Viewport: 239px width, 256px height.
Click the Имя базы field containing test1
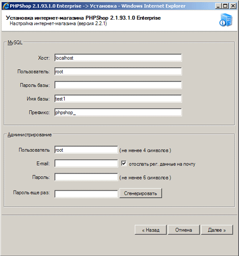tap(118, 98)
